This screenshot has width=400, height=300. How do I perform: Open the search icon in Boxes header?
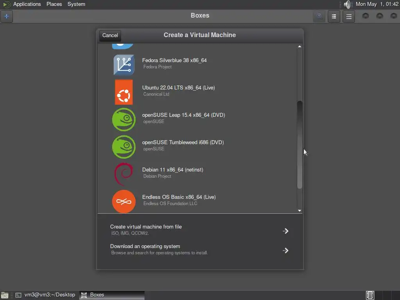[319, 16]
